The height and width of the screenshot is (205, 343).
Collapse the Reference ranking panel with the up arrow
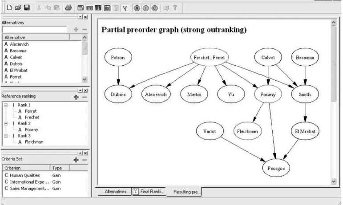(81, 90)
